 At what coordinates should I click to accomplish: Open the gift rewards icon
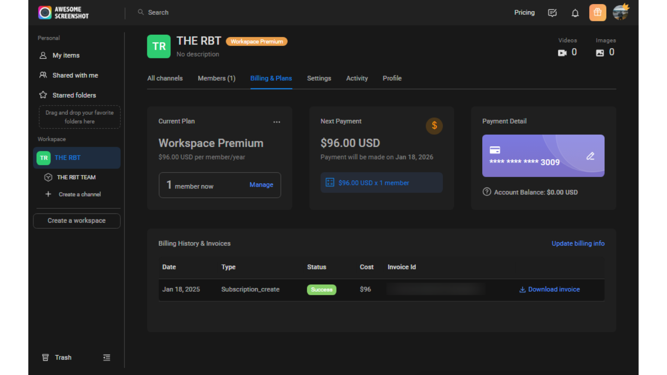598,13
